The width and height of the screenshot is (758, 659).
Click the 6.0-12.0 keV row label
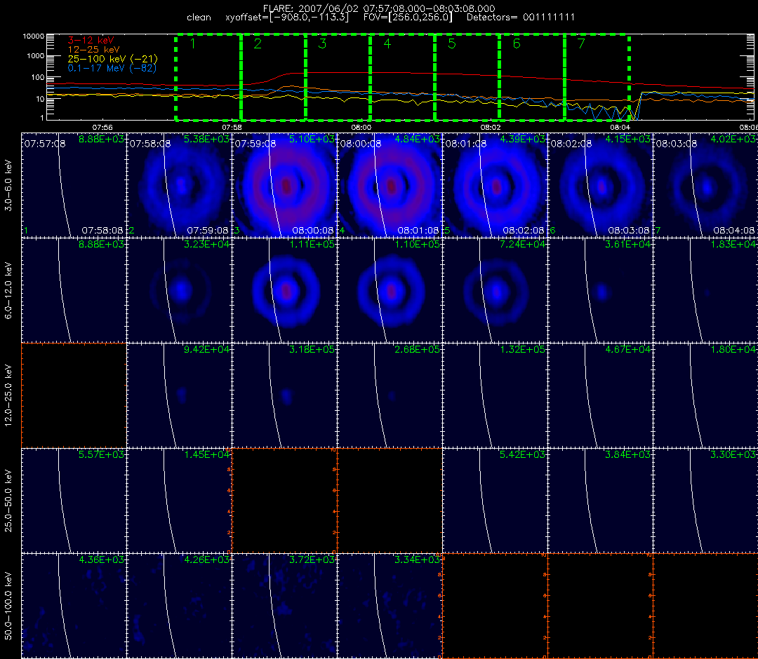coord(8,291)
